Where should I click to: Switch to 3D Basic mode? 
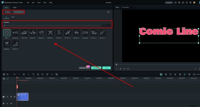pyautogui.click(x=7, y=12)
